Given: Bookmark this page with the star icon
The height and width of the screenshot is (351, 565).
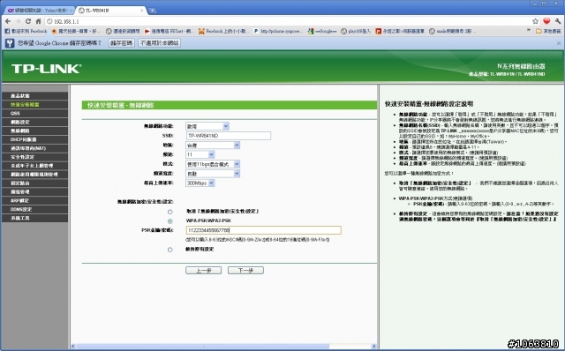Looking at the screenshot, I should click(536, 21).
